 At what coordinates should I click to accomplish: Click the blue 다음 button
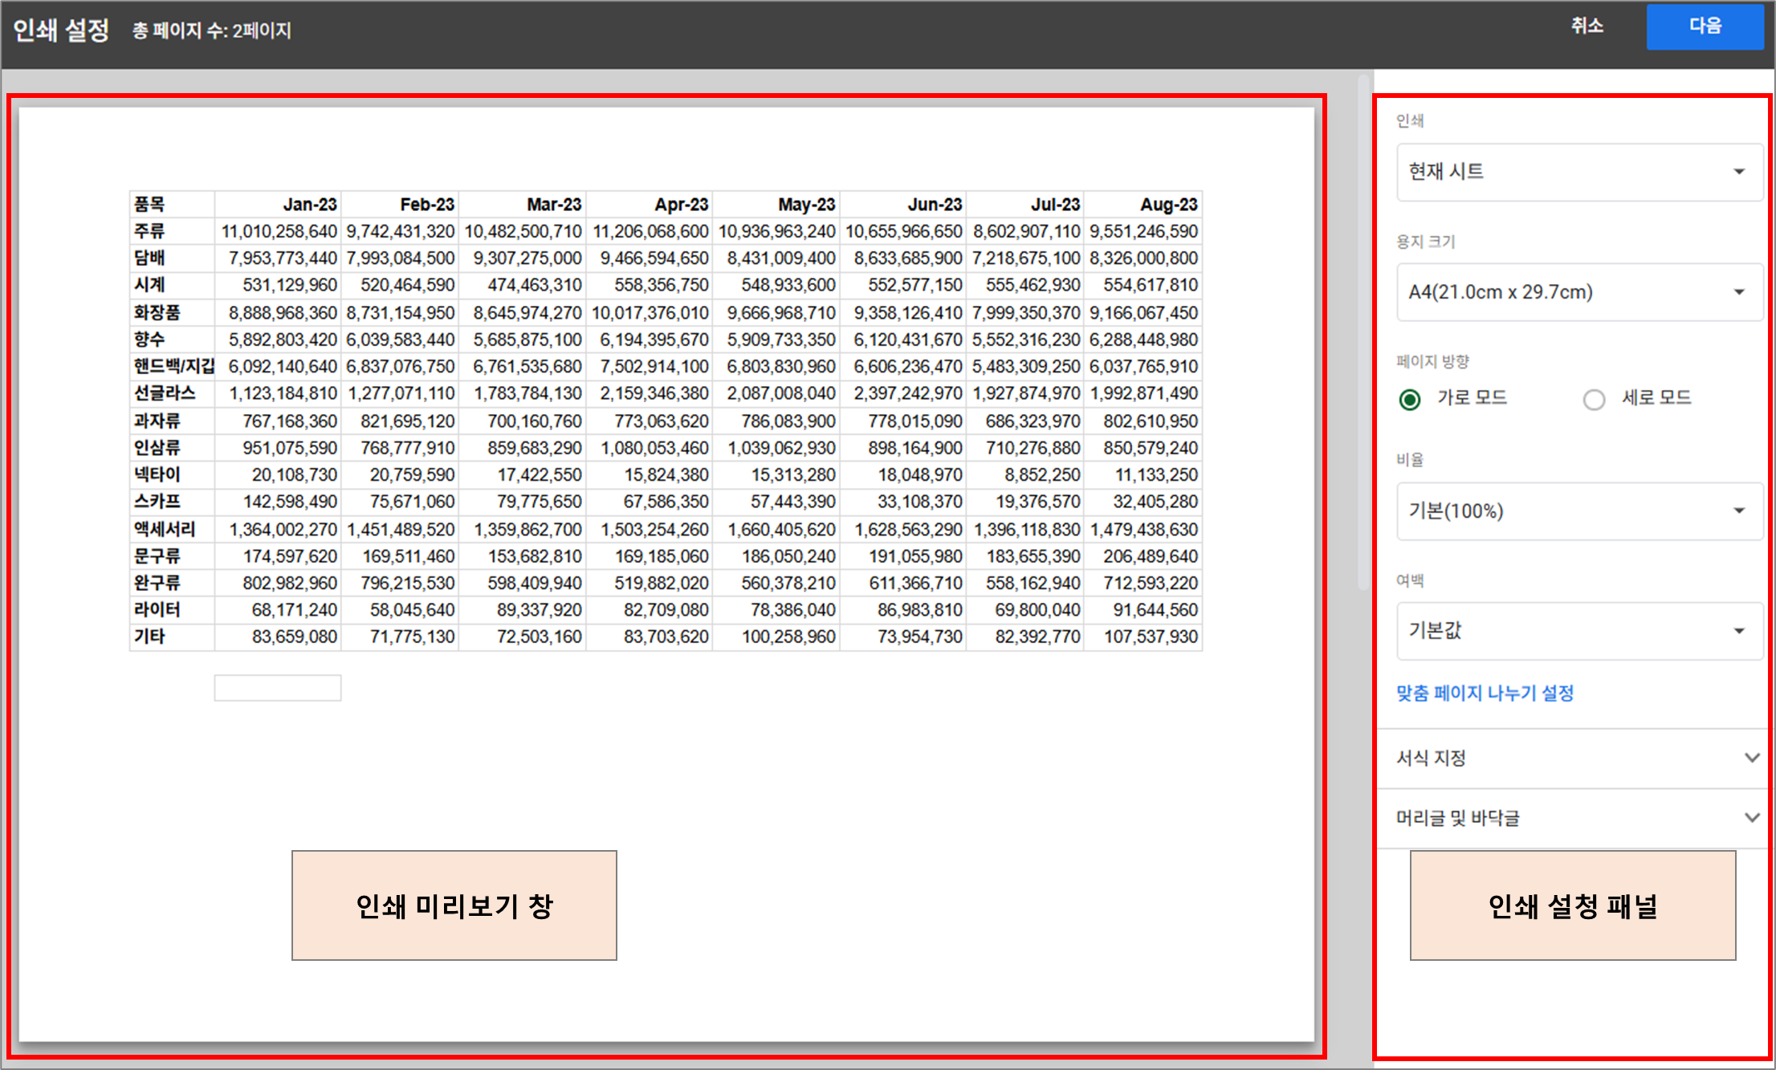tap(1704, 26)
